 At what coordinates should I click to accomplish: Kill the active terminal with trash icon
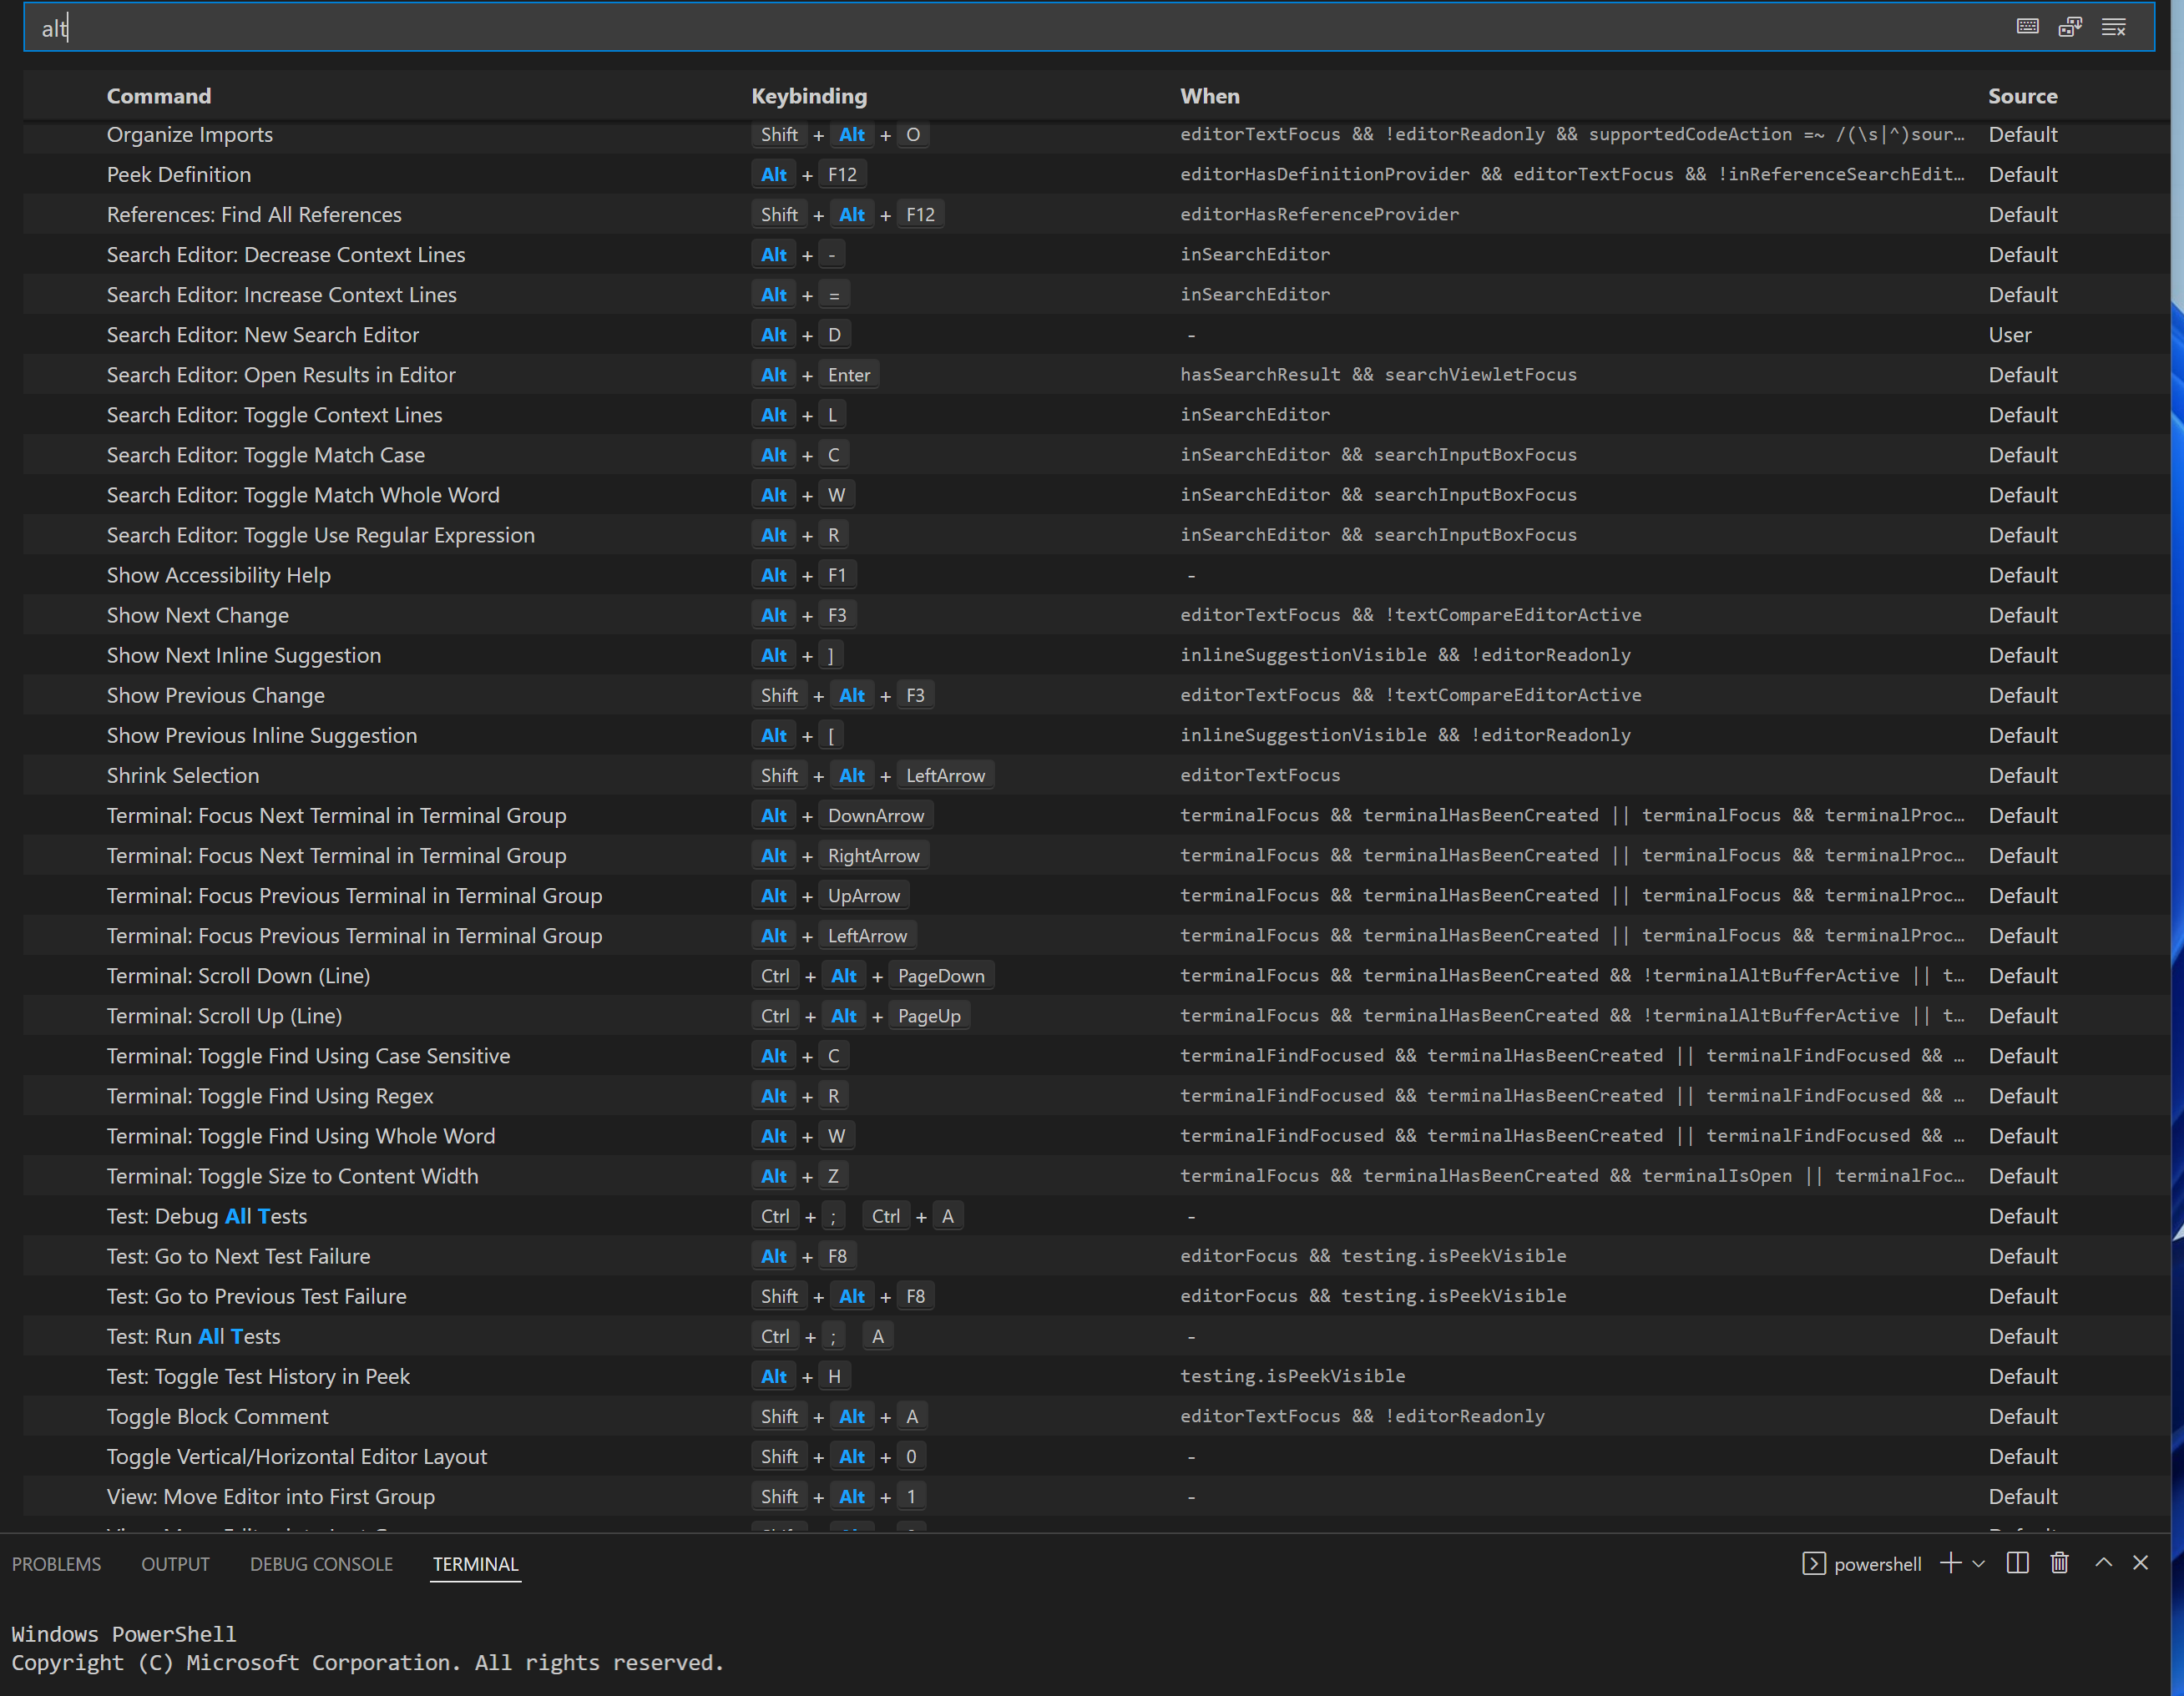pyautogui.click(x=2059, y=1563)
